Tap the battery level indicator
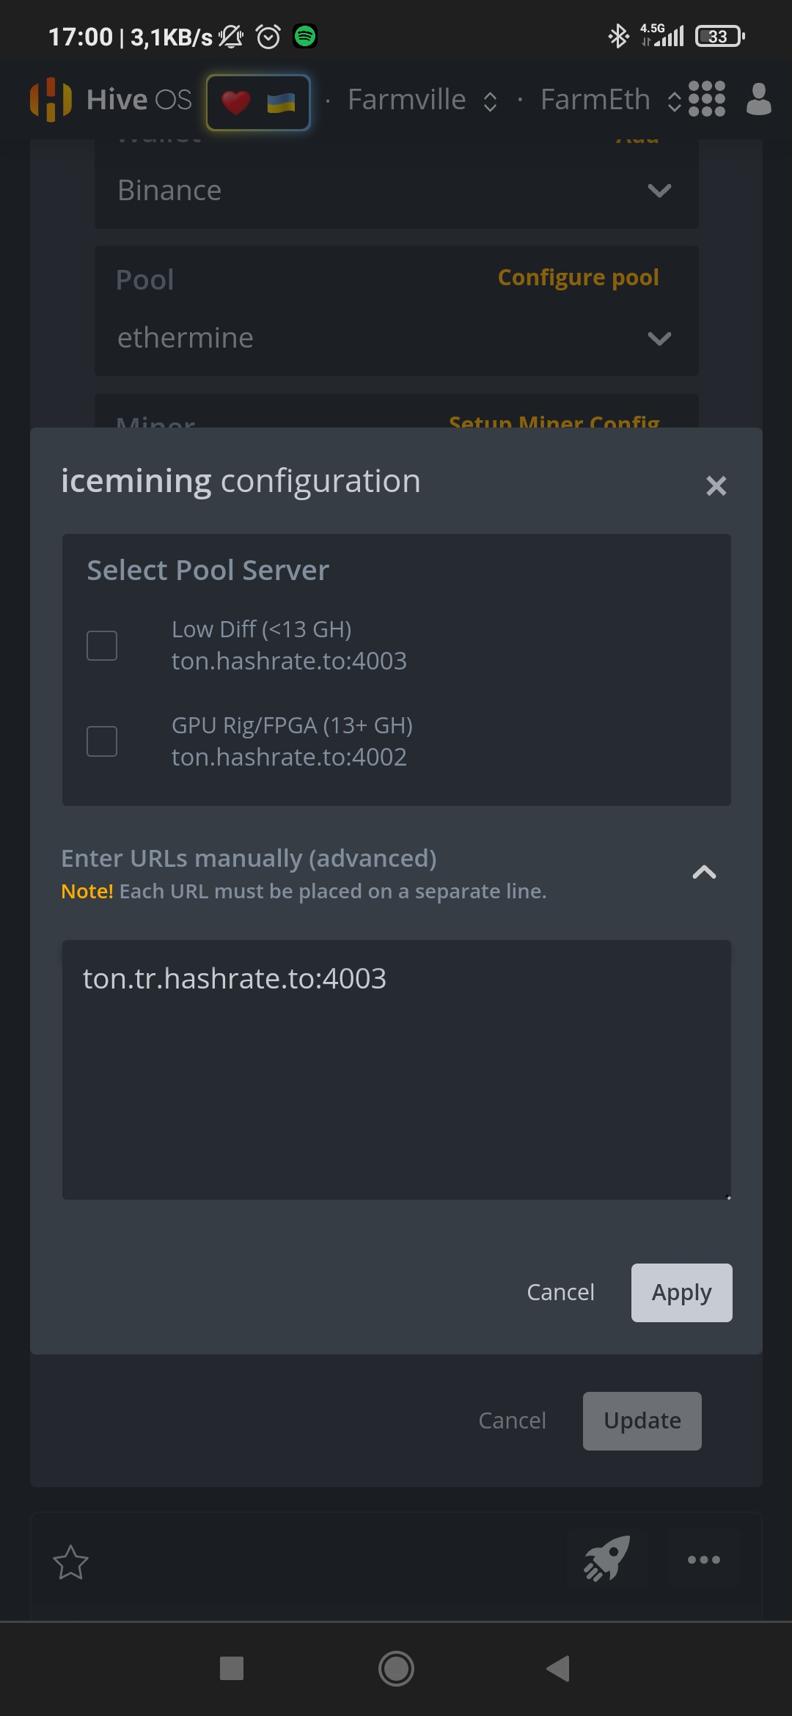Image resolution: width=792 pixels, height=1716 pixels. coord(720,36)
